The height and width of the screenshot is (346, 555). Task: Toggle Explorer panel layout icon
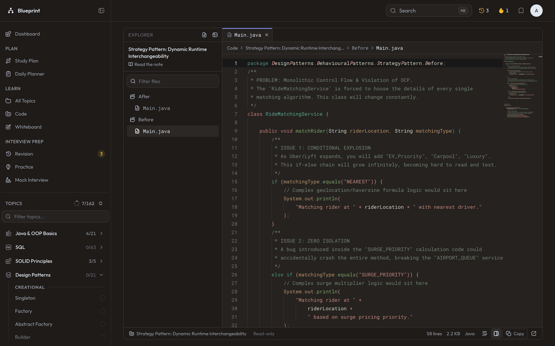point(215,35)
